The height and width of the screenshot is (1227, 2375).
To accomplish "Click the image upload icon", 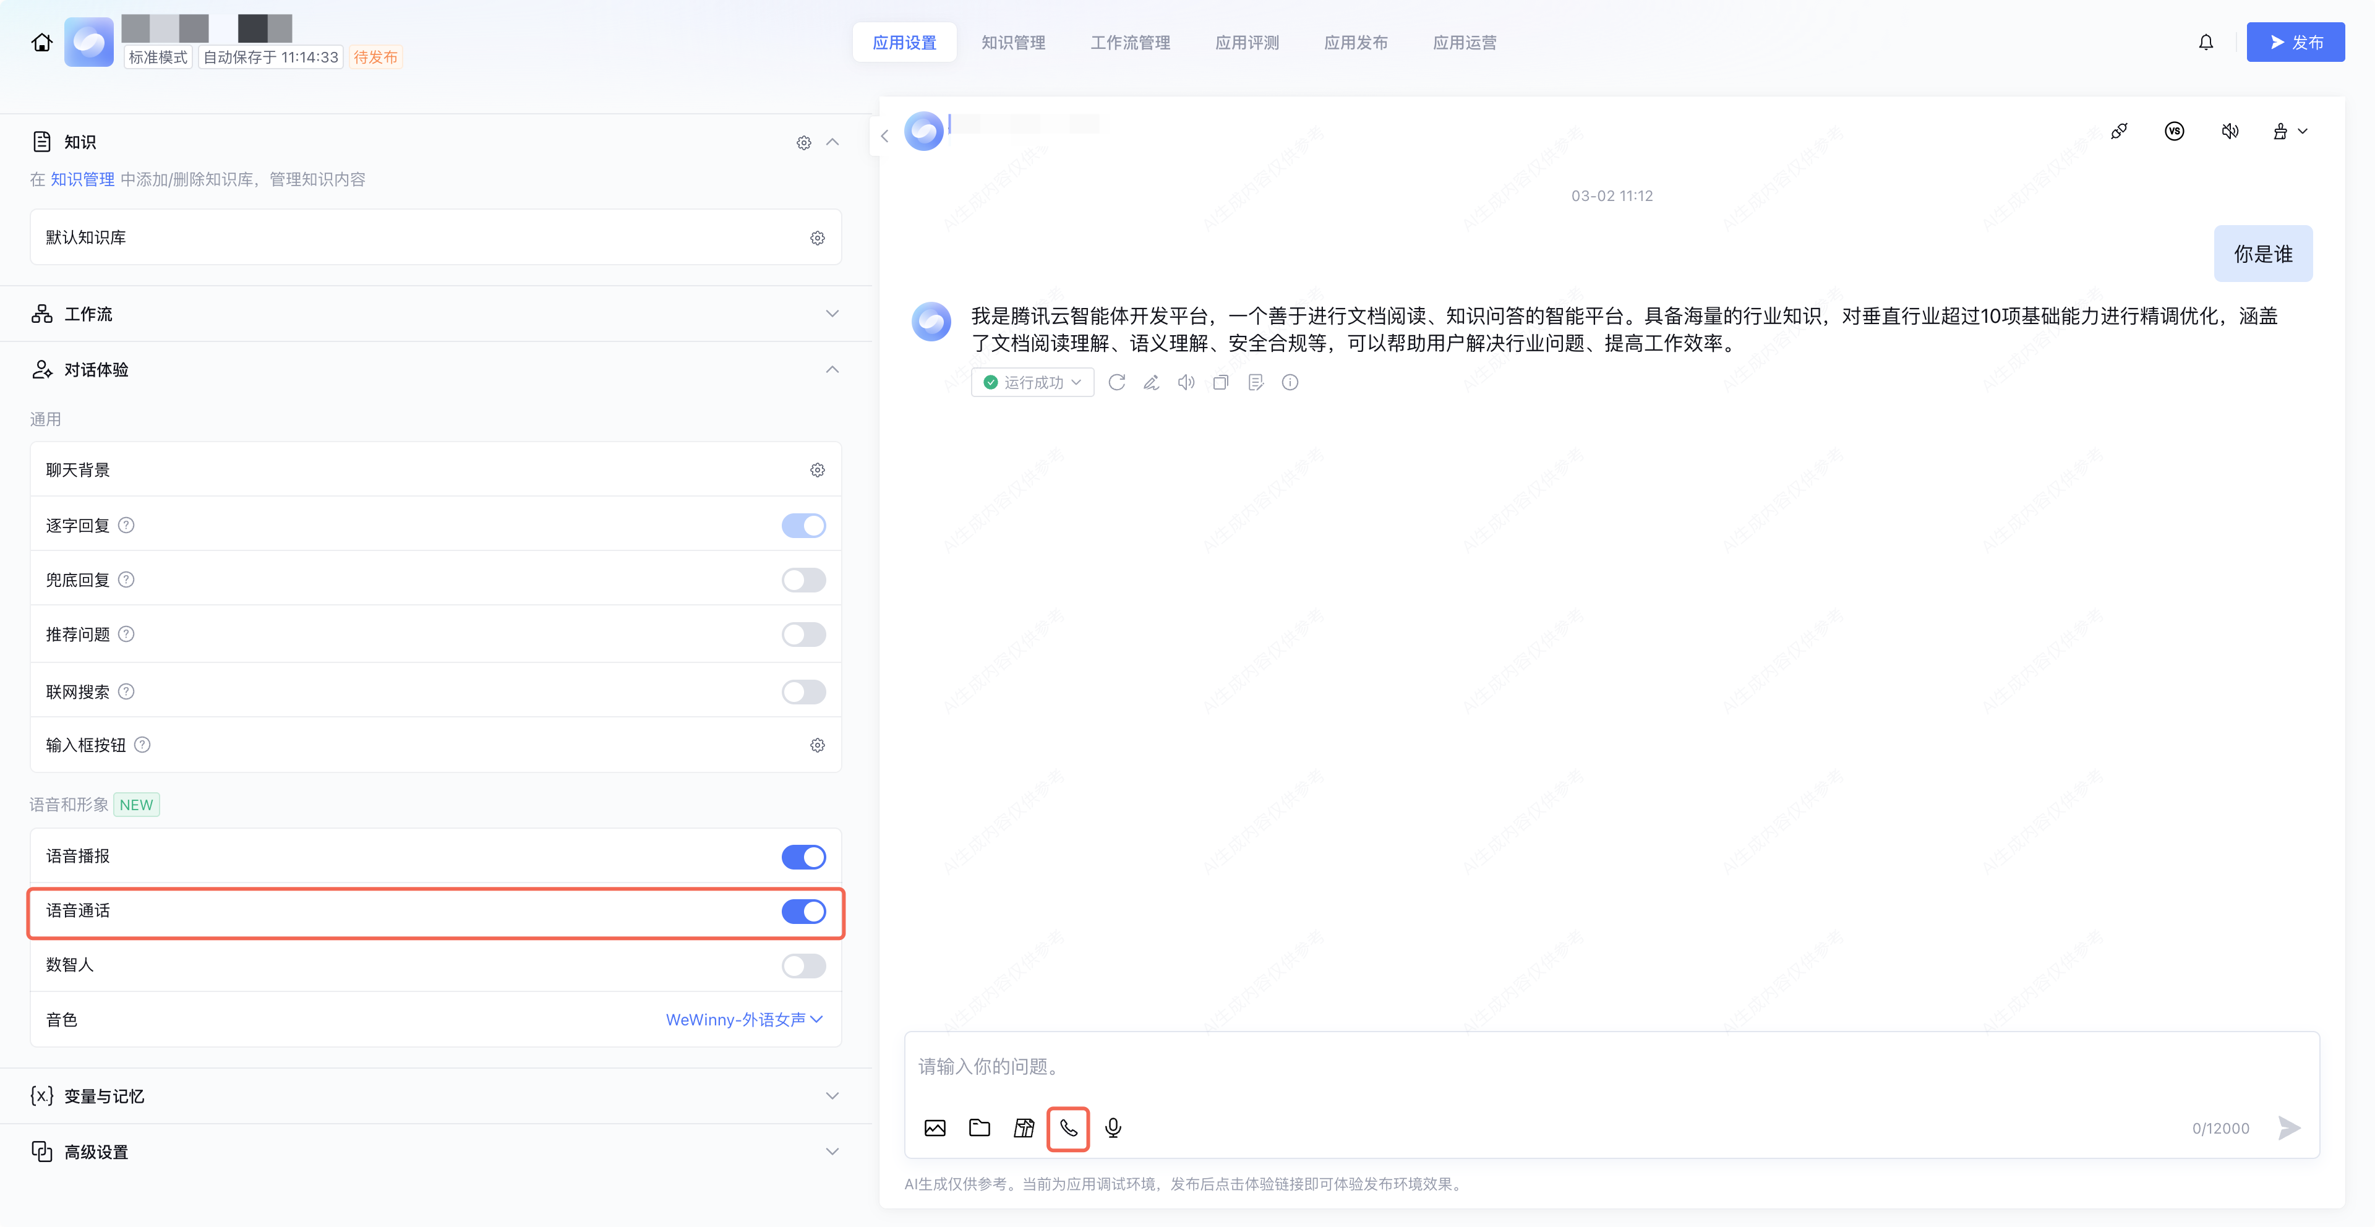I will coord(934,1127).
